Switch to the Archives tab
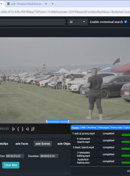130x176 pixels. 92,128
